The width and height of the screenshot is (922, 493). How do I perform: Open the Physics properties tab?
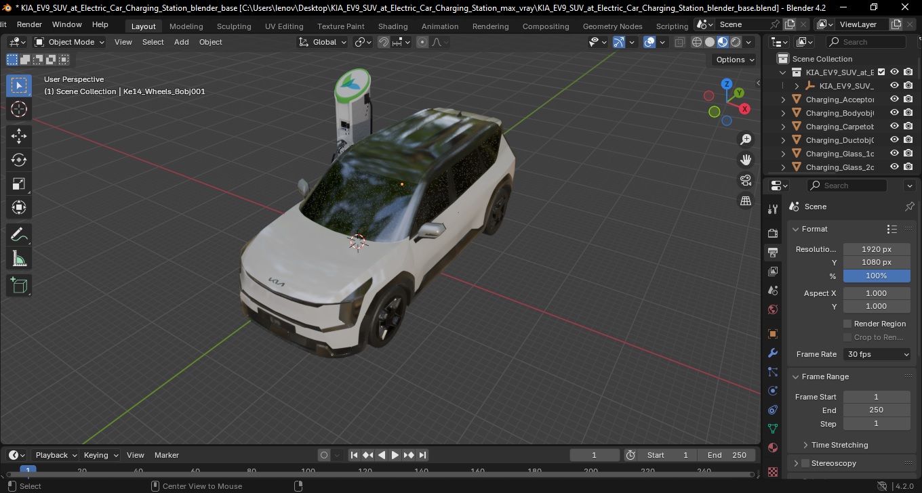(772, 391)
